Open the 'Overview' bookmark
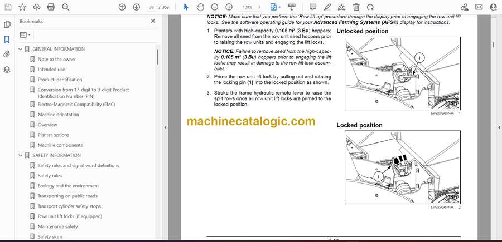The height and width of the screenshot is (242, 502). pyautogui.click(x=47, y=125)
